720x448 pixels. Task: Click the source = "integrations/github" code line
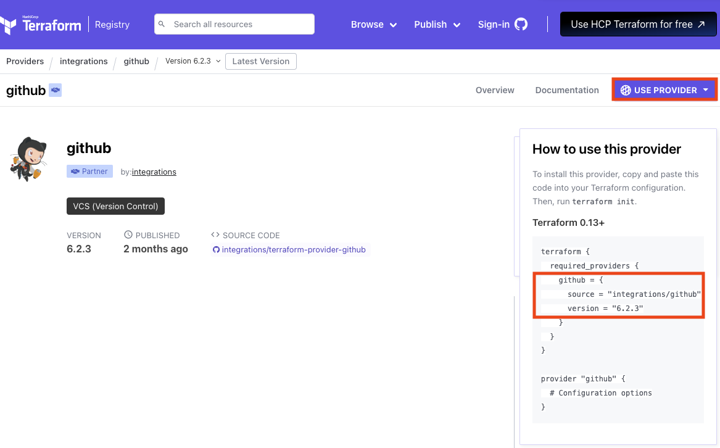(634, 294)
